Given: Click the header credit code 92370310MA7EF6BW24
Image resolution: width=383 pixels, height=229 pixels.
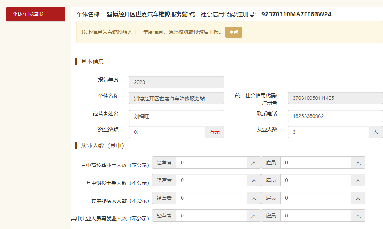Looking at the screenshot, I should coord(296,14).
